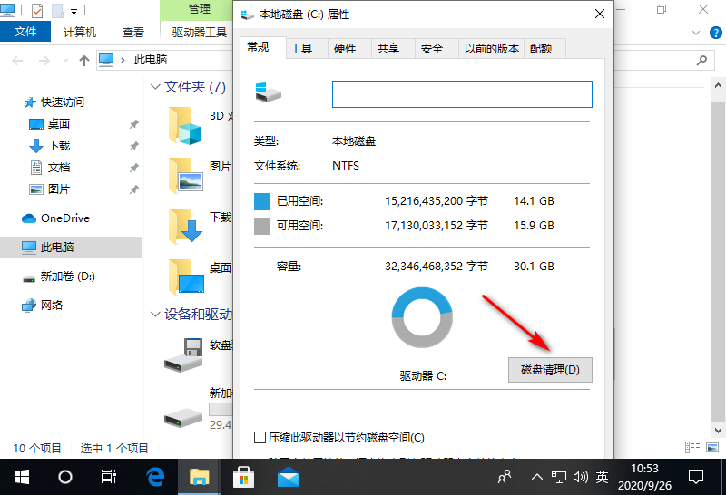Click the 管理 contextual tab header
Image resolution: width=726 pixels, height=495 pixels.
(199, 9)
